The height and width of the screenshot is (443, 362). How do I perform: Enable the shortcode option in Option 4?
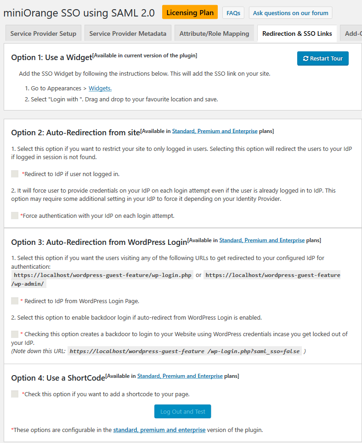[x=14, y=393]
